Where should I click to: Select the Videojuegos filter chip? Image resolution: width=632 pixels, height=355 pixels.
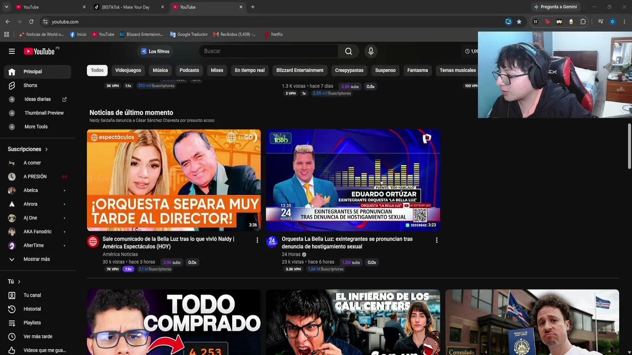128,71
